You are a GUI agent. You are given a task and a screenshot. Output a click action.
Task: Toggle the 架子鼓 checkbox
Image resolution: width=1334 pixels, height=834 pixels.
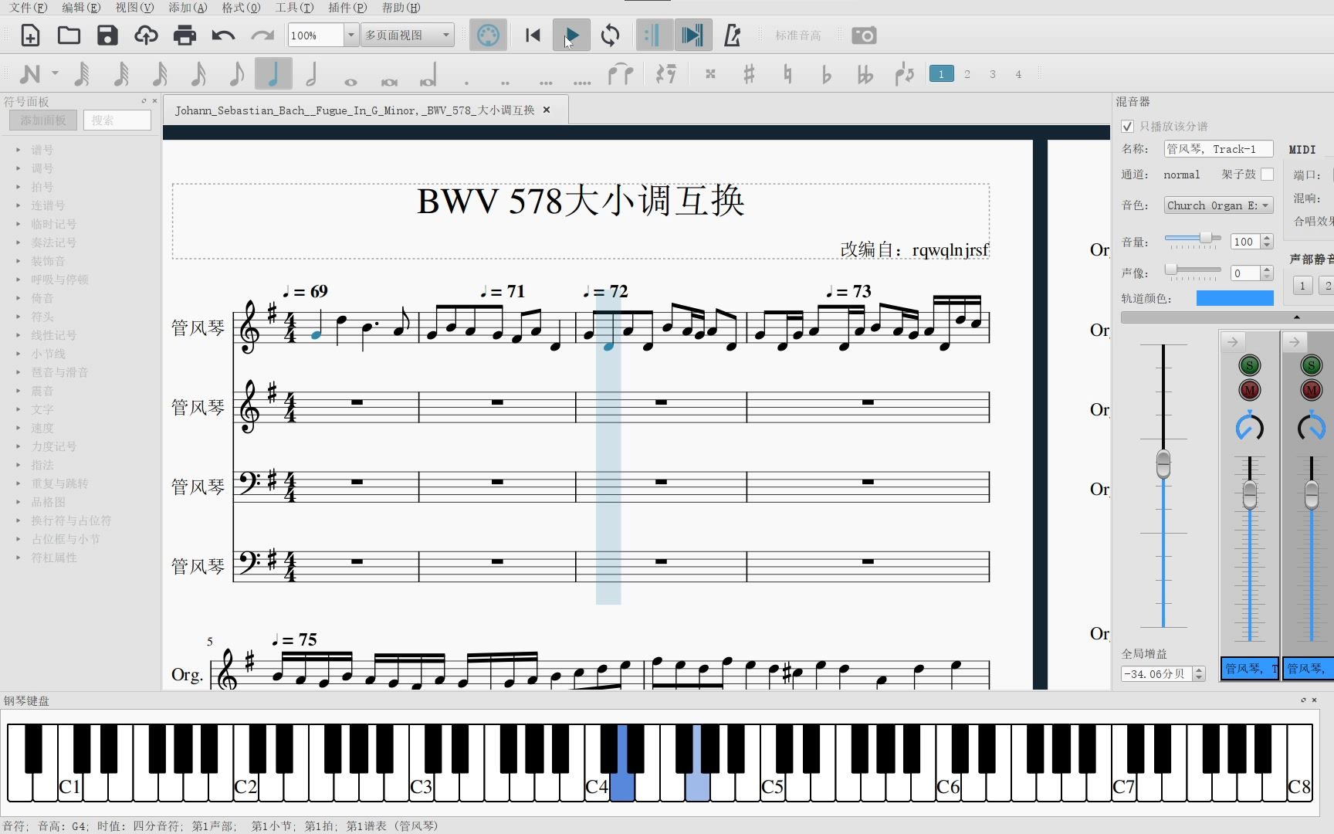coord(1267,175)
